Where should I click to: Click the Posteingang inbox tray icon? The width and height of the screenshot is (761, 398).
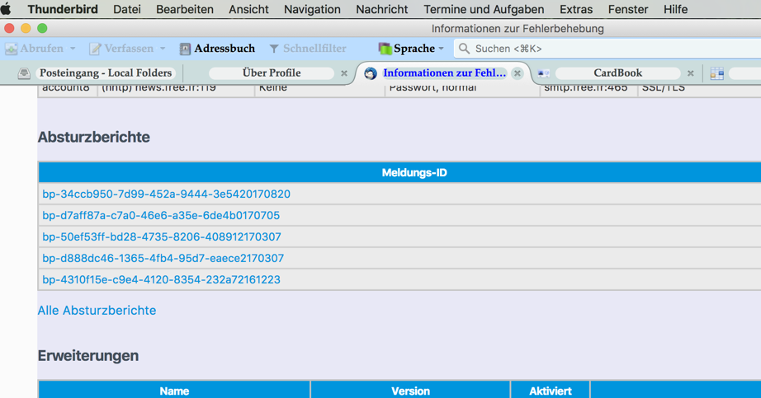click(24, 73)
